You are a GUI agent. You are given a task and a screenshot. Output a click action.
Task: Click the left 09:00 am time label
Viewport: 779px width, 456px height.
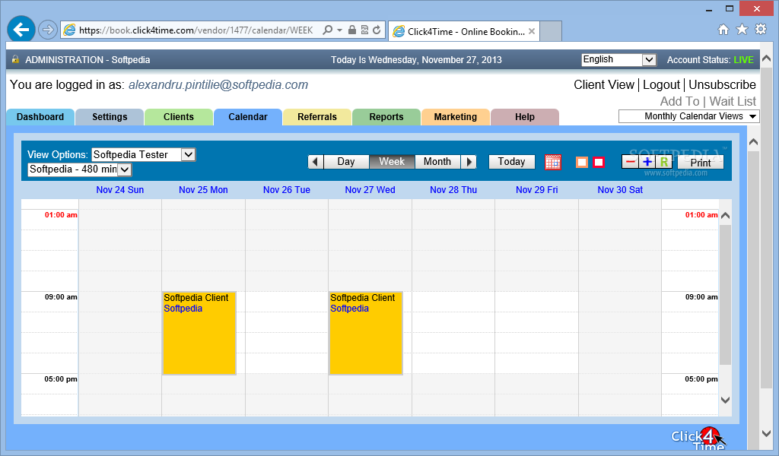point(61,296)
